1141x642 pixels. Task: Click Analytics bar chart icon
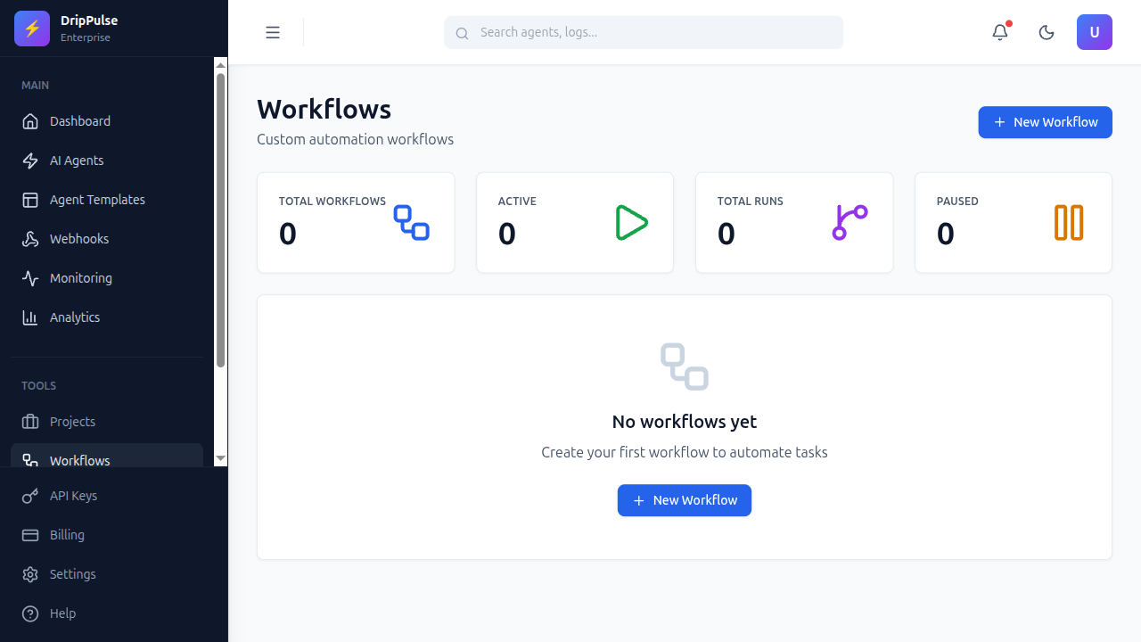30,317
